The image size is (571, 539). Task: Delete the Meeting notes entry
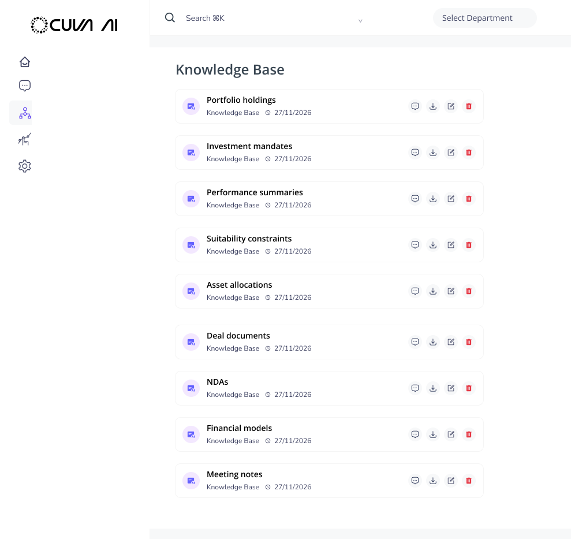(469, 481)
